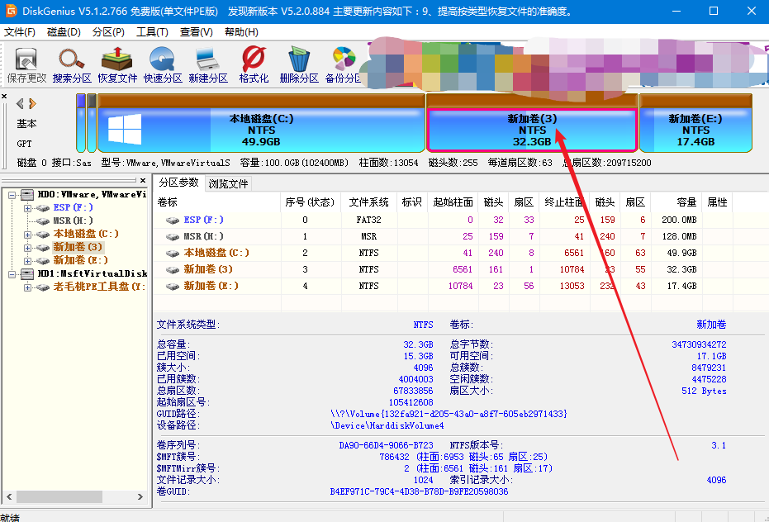Click the FAT32 file system cell

[368, 220]
